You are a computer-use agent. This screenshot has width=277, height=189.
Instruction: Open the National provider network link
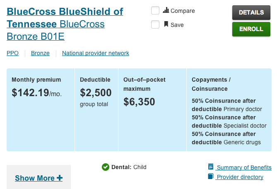click(x=96, y=53)
